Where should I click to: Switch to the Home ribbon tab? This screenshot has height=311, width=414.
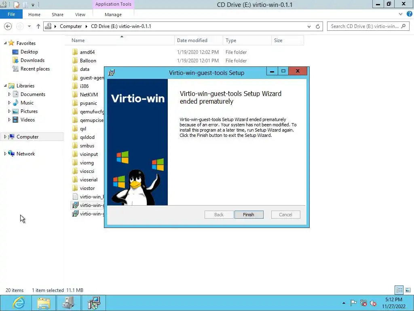pos(34,15)
